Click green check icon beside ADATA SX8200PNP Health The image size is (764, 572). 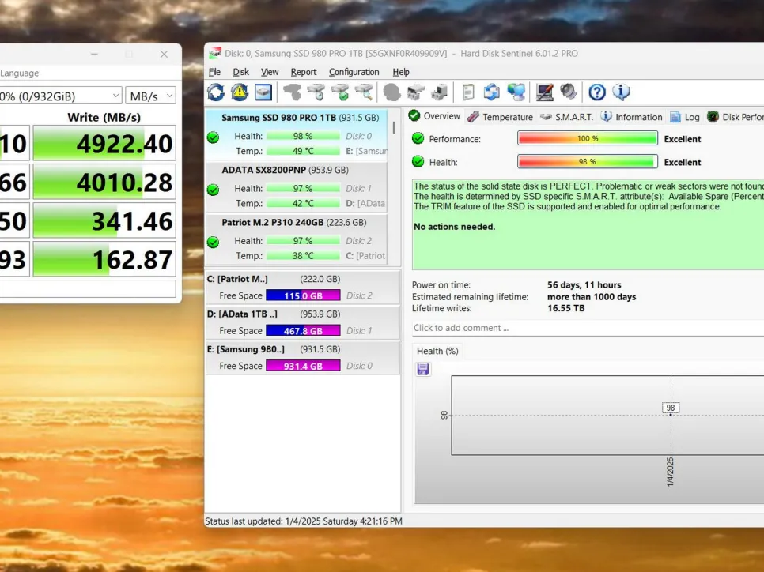pos(213,190)
